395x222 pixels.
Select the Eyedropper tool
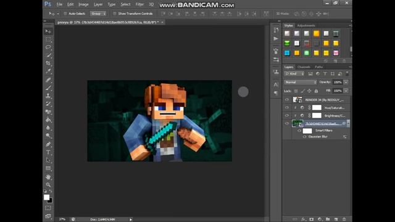click(48, 71)
